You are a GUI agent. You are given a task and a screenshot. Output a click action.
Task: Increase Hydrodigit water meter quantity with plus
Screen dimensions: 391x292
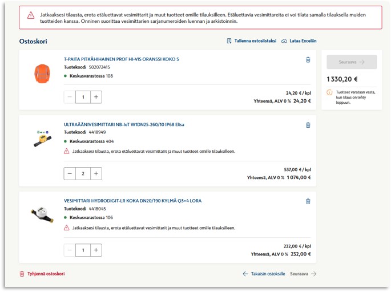96,250
